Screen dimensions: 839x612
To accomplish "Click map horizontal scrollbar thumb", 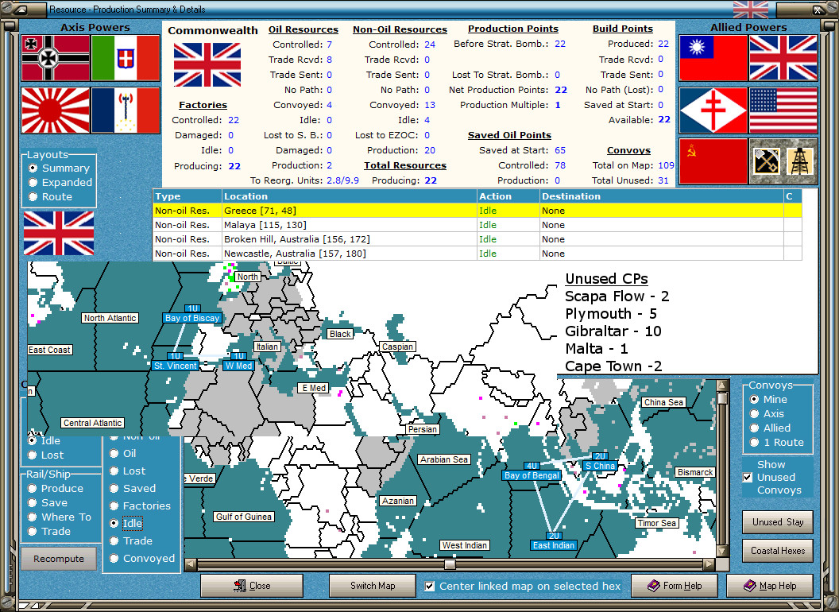I will click(450, 564).
